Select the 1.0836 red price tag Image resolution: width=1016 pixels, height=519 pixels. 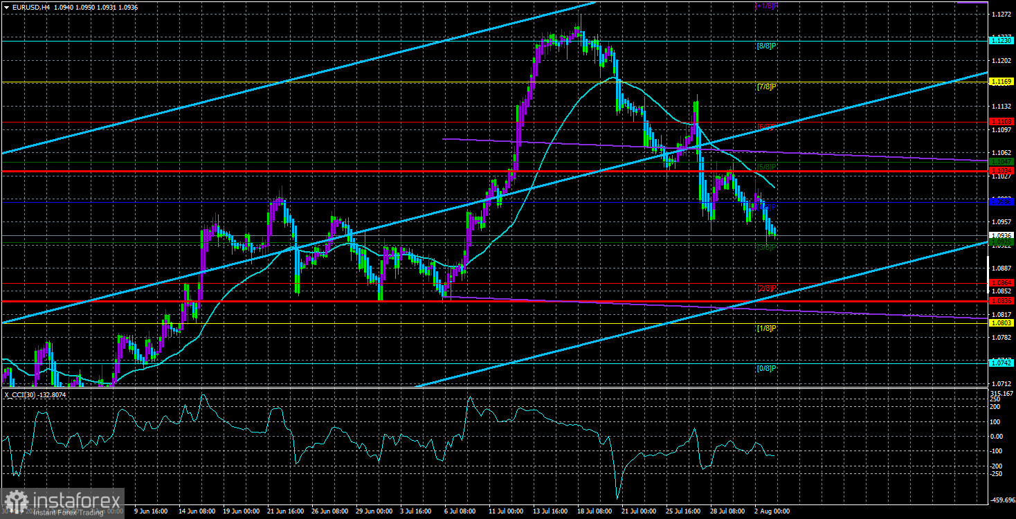(1001, 301)
